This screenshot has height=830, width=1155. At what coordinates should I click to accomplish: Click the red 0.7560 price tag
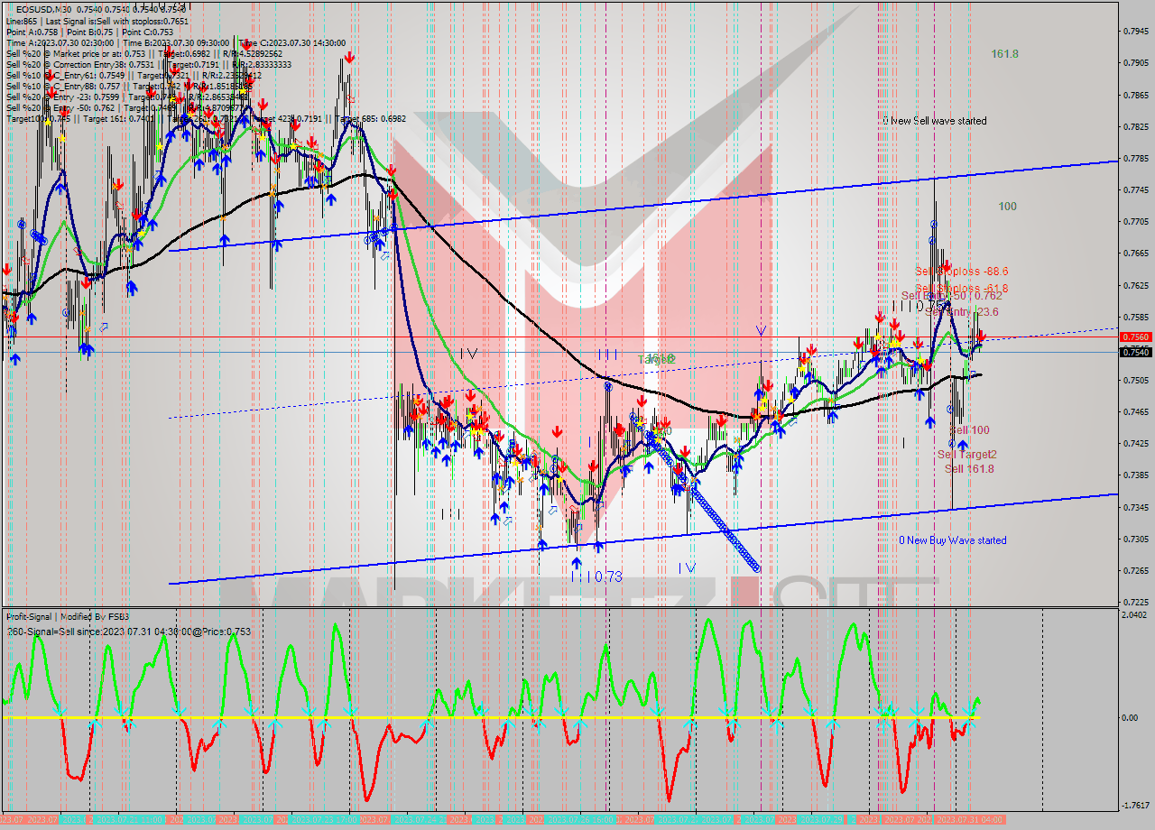point(1135,337)
